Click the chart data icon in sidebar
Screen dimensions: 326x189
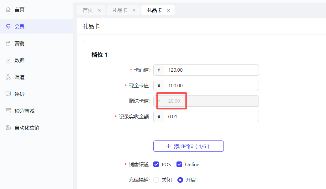point(8,60)
